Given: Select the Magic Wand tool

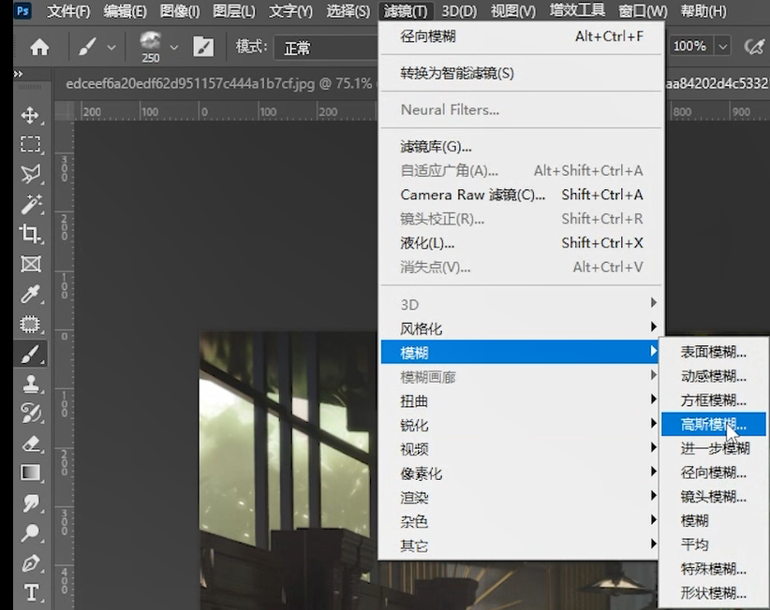Looking at the screenshot, I should (31, 205).
